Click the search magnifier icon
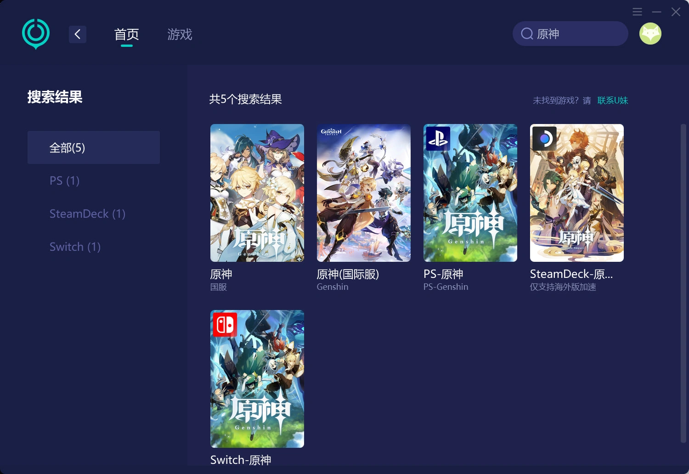 click(x=527, y=34)
